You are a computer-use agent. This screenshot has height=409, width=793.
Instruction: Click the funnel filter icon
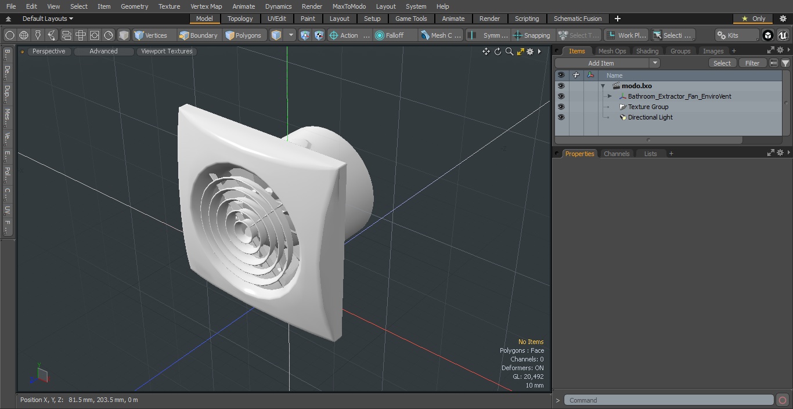tap(785, 63)
